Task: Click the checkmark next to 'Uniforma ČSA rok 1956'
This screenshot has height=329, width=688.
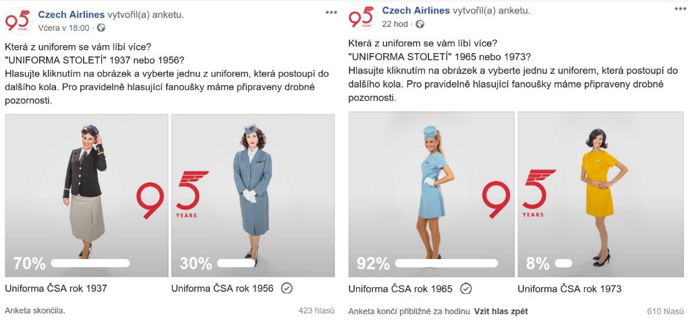Action: point(287,289)
